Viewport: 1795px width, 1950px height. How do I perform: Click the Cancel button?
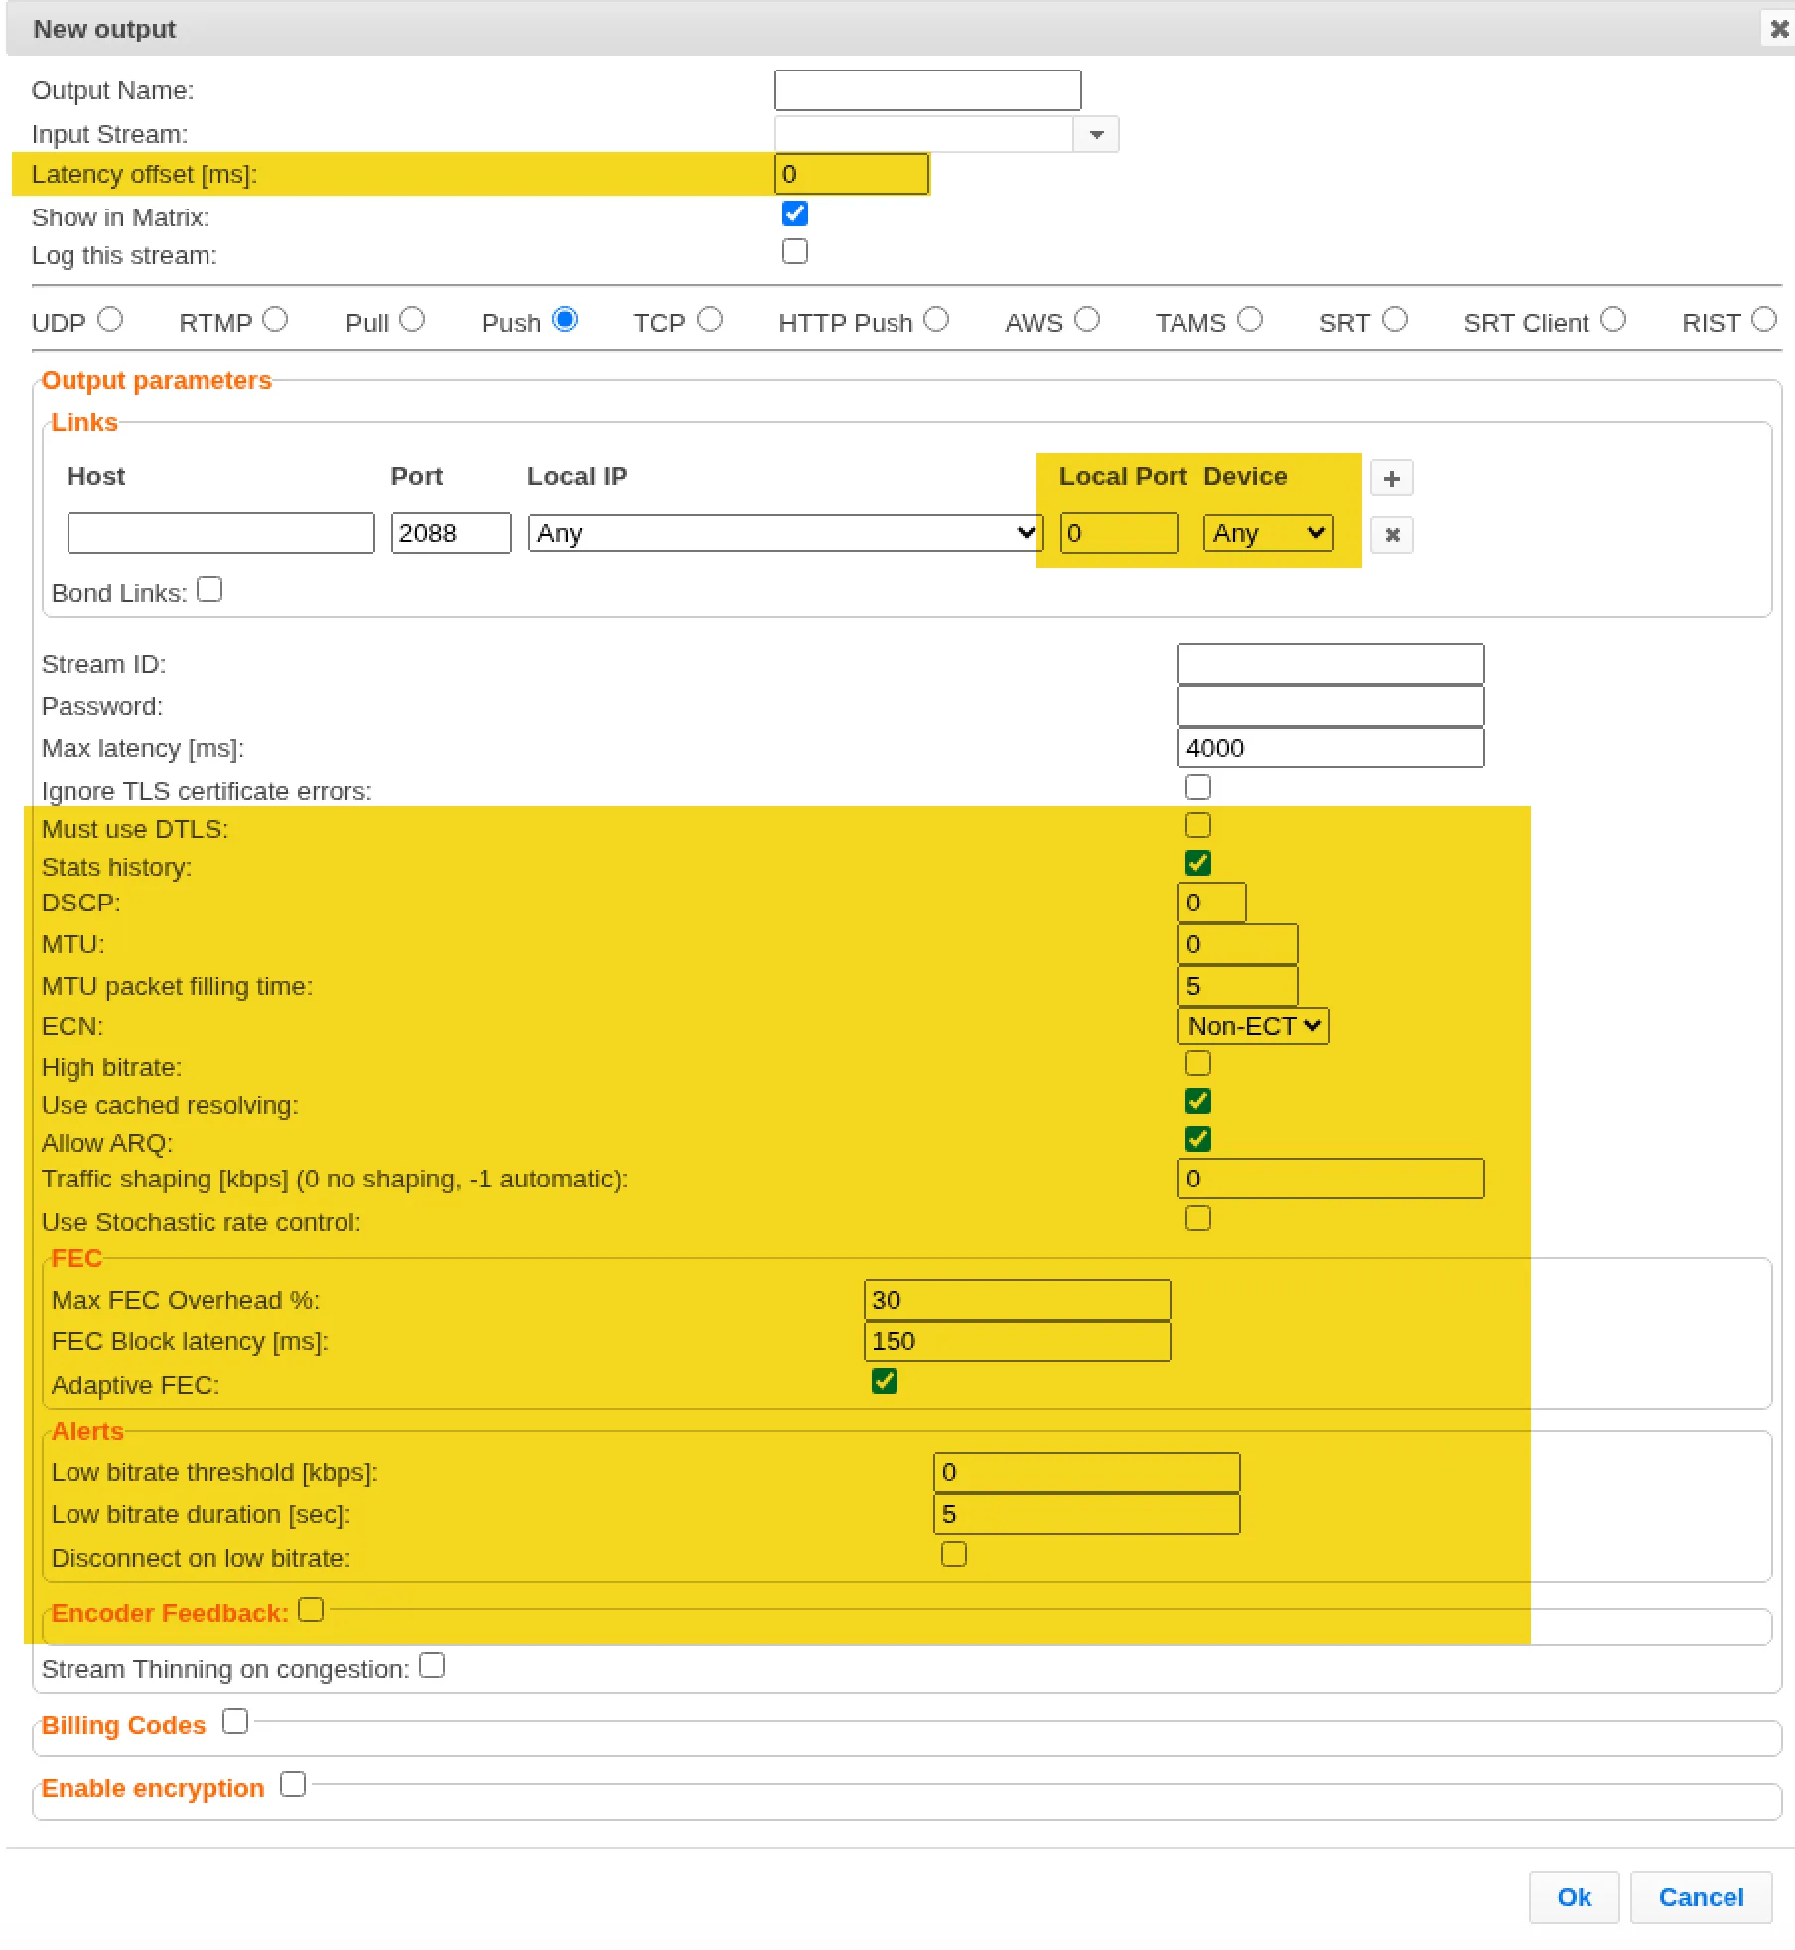(x=1701, y=1897)
